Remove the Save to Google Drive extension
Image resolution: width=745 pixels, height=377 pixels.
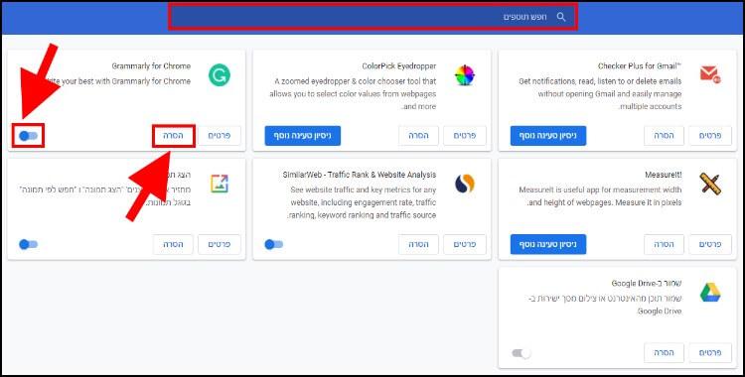[x=664, y=353]
